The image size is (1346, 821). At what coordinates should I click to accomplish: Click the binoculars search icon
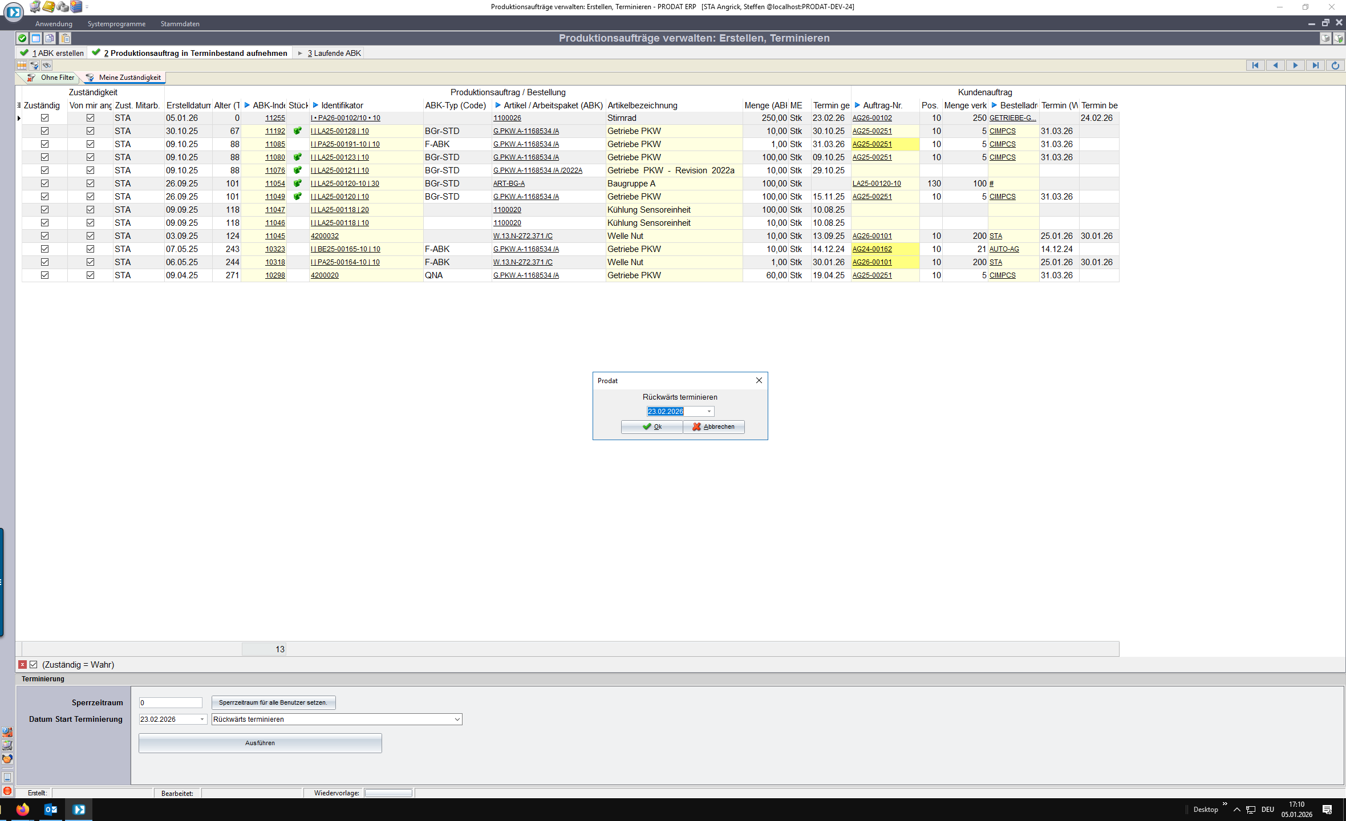47,66
